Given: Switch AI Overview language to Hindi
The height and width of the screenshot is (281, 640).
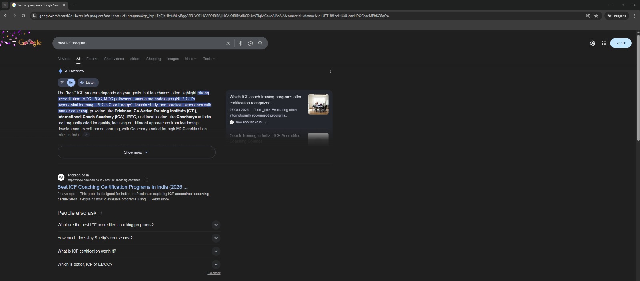Looking at the screenshot, I should 62,83.
